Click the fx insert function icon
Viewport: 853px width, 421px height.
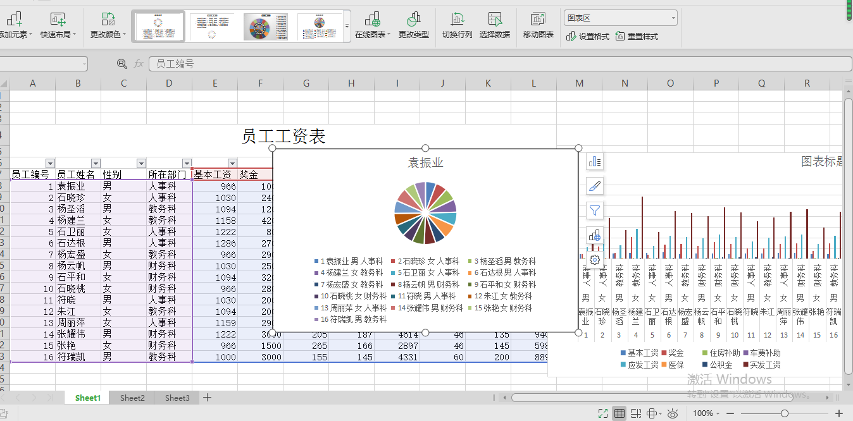pyautogui.click(x=139, y=64)
